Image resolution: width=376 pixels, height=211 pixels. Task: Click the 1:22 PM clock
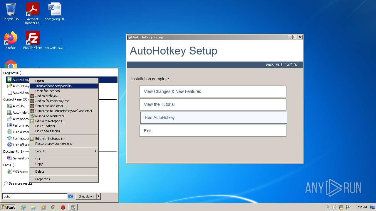[361, 207]
